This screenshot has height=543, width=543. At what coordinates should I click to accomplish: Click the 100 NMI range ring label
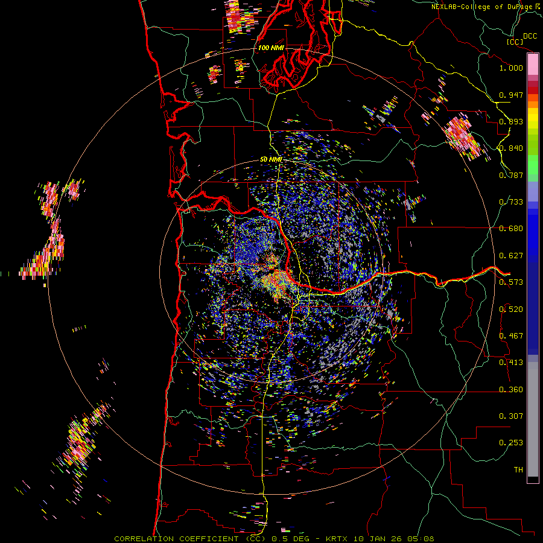click(x=271, y=48)
